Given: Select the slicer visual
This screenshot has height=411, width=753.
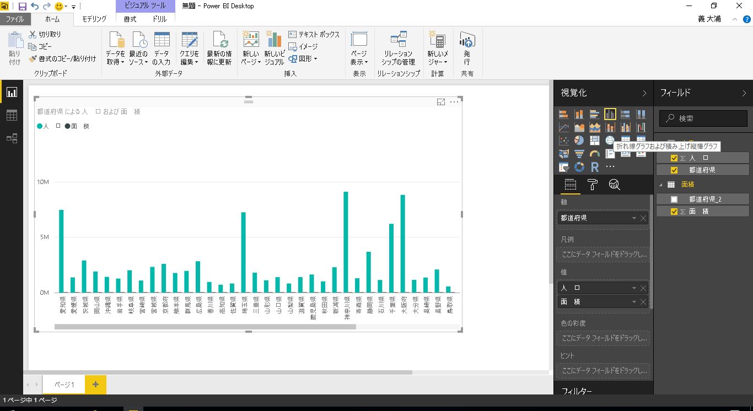Looking at the screenshot, I should point(563,166).
